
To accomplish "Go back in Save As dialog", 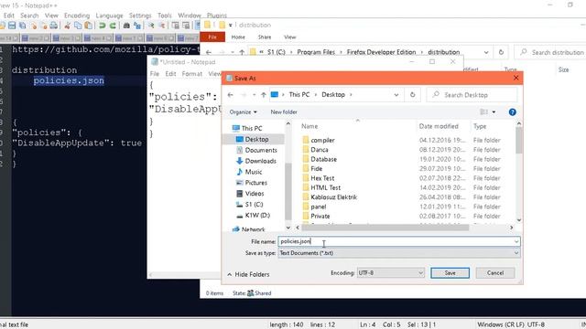I will tap(230, 95).
